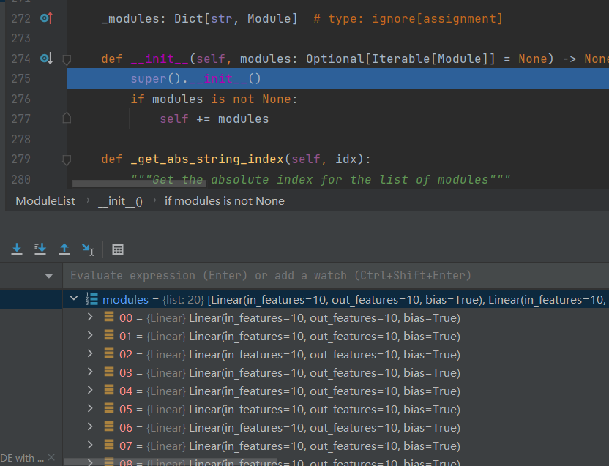Collapse the modules variable node

coord(73,298)
